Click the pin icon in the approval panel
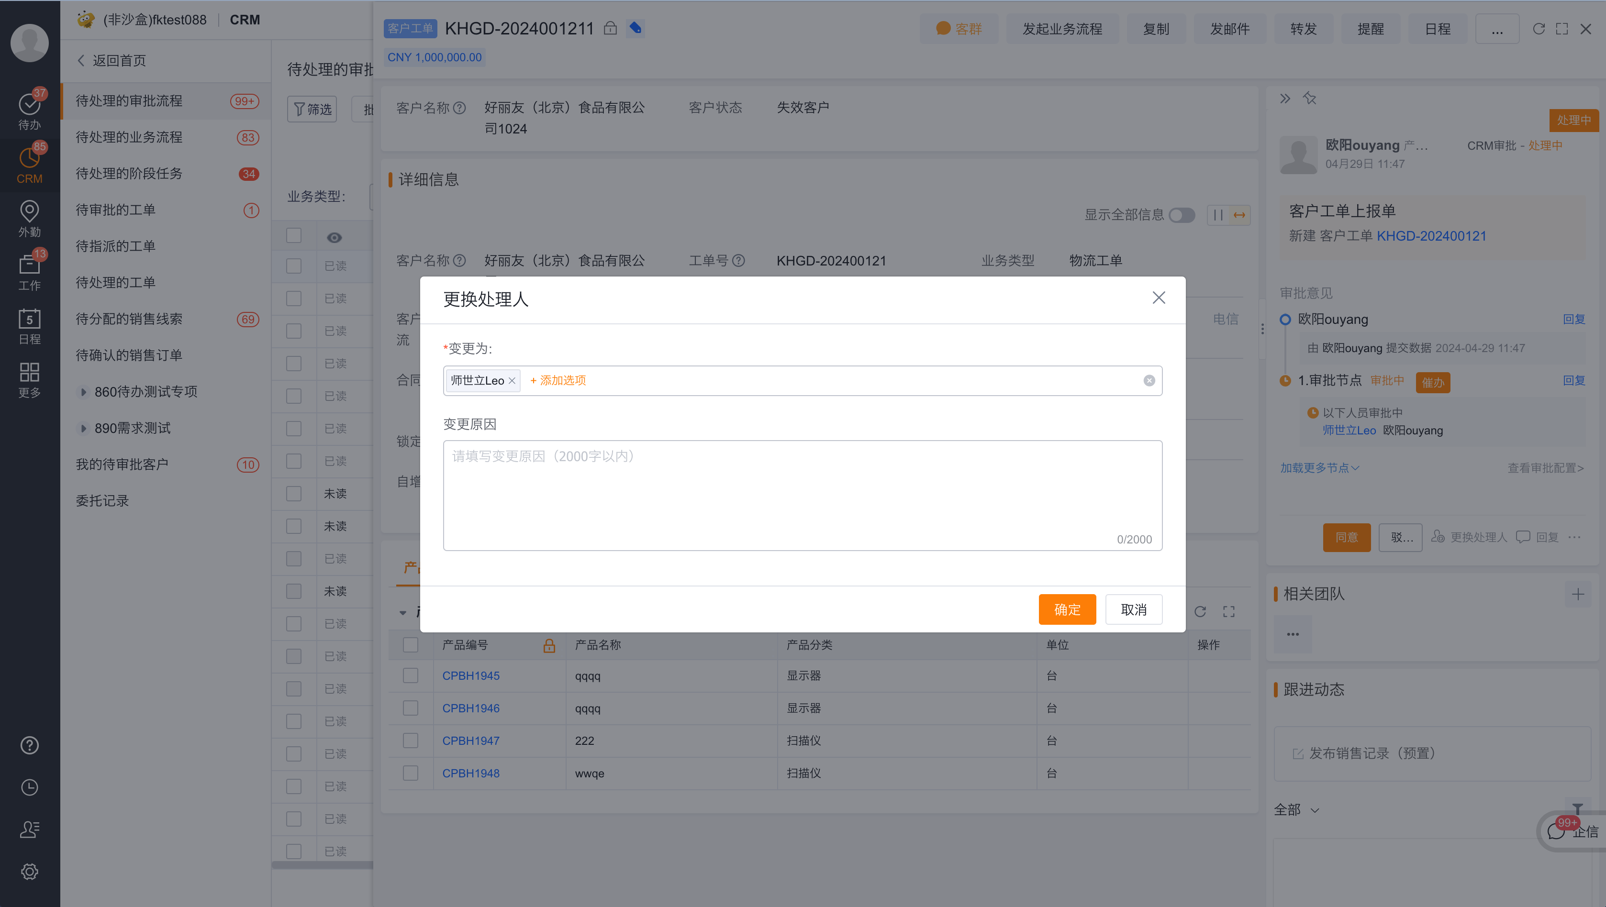Viewport: 1606px width, 907px height. click(1310, 99)
